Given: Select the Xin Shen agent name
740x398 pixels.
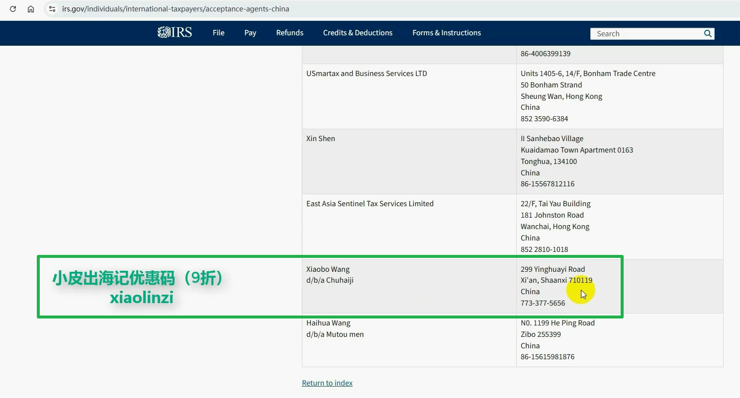Looking at the screenshot, I should (321, 139).
